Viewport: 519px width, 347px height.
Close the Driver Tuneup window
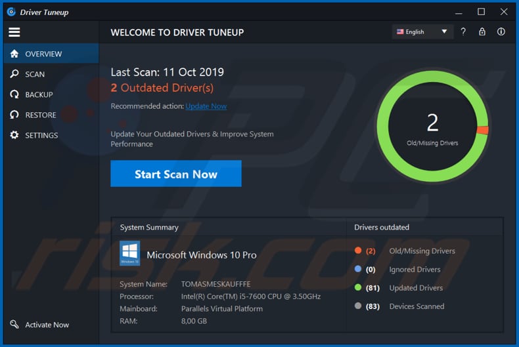click(x=504, y=12)
